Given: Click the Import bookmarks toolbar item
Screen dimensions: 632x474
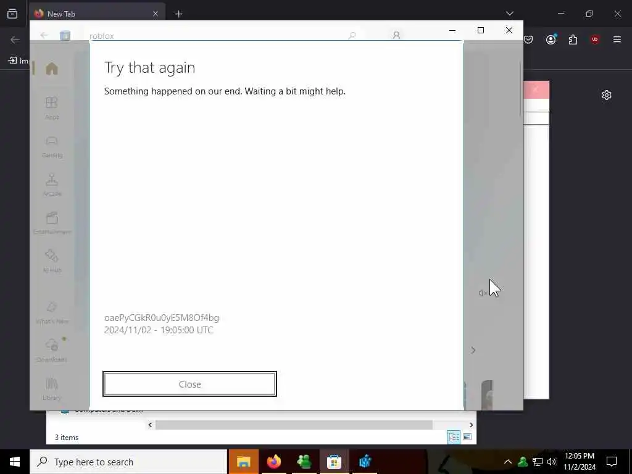Looking at the screenshot, I should point(19,60).
